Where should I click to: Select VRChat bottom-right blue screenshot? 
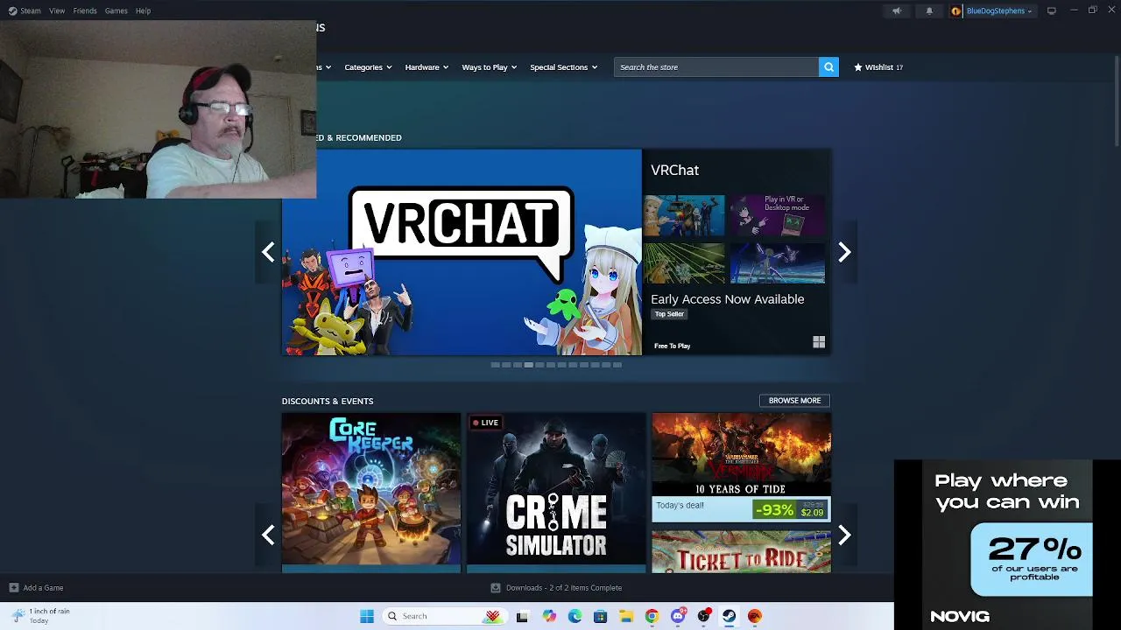(x=778, y=263)
